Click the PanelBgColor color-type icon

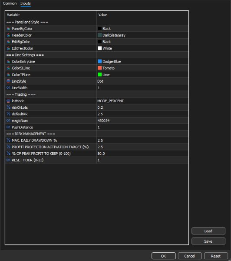point(8,29)
